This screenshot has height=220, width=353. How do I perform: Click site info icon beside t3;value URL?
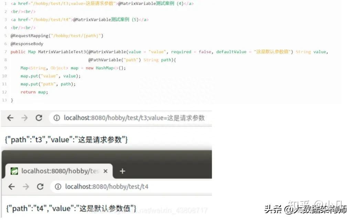point(56,118)
